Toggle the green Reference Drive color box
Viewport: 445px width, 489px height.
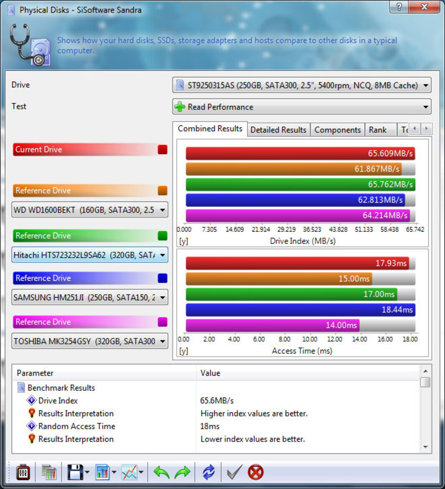[x=163, y=235]
